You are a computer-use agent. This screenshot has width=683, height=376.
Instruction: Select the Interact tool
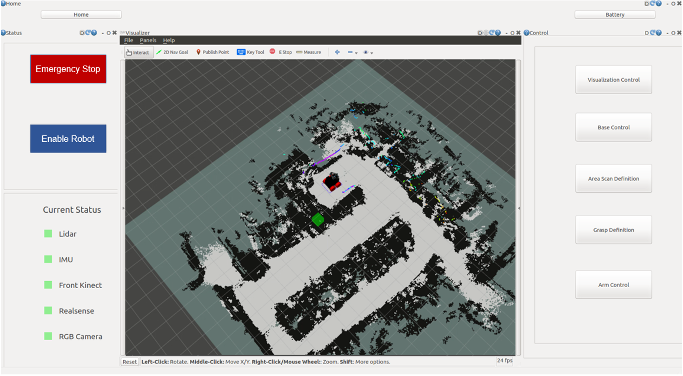pyautogui.click(x=138, y=53)
